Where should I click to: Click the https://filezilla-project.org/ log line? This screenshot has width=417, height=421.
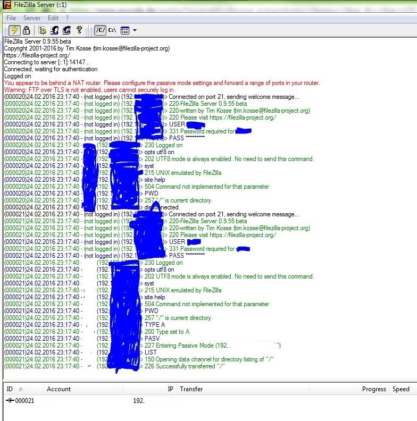(37, 55)
